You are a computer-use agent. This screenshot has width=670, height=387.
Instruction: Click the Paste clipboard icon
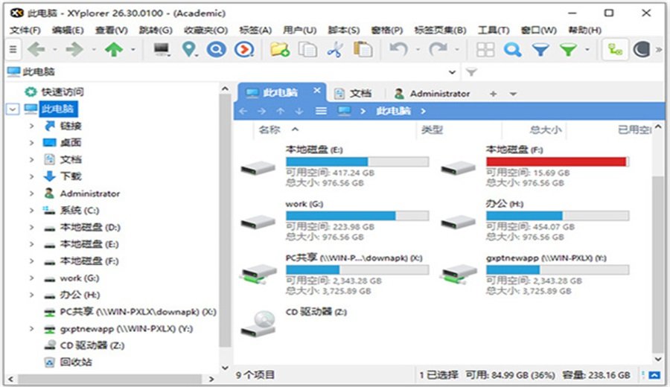pyautogui.click(x=363, y=50)
